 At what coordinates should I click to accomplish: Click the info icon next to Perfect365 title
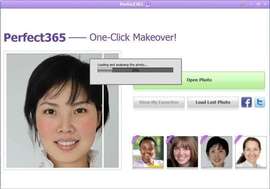[148, 4]
